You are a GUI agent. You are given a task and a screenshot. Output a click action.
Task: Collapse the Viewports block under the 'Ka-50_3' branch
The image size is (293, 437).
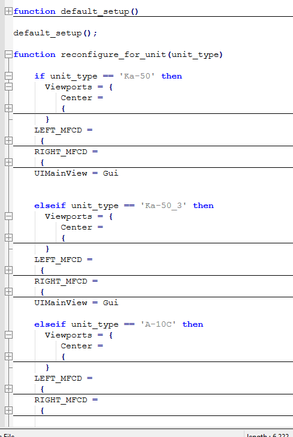pyautogui.click(x=8, y=216)
